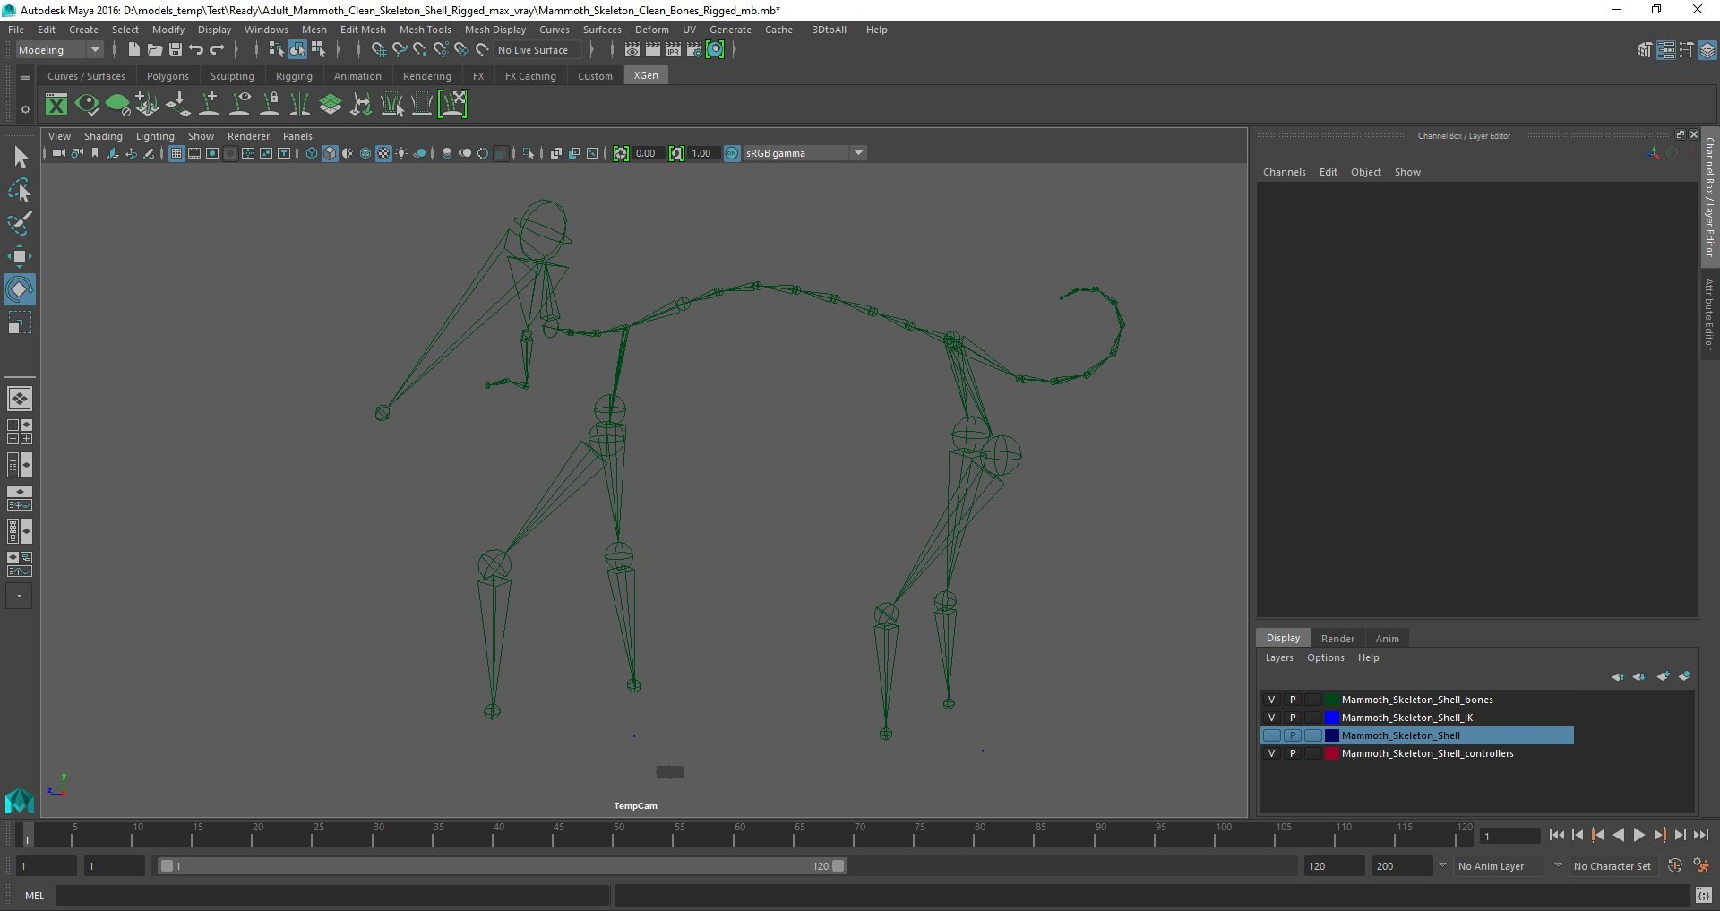Activate the Move tool
This screenshot has width=1720, height=911.
[20, 256]
